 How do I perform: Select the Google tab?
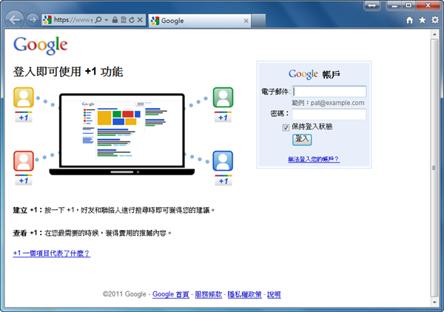200,21
